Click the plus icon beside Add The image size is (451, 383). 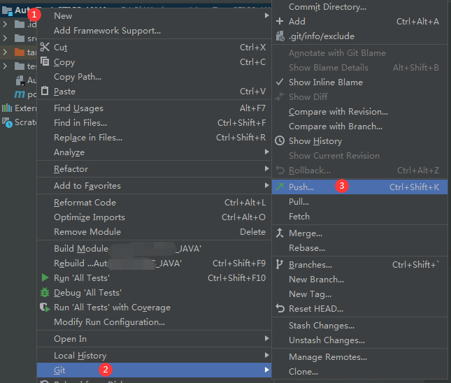[x=280, y=22]
